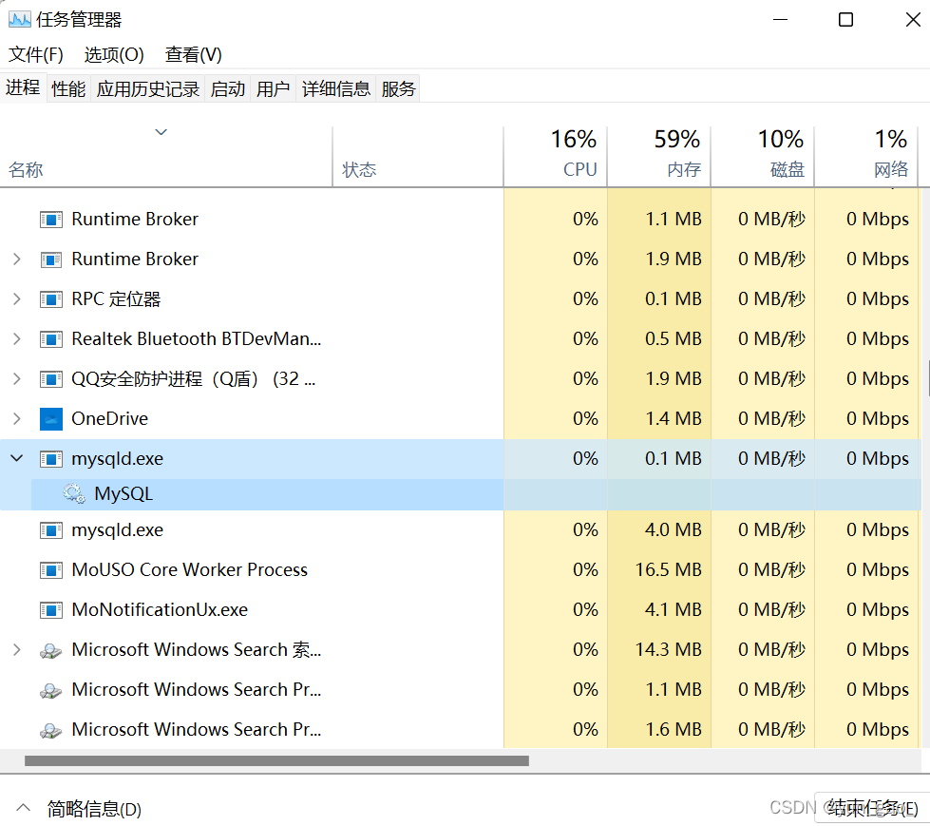
Task: Open the 选项(O) menu
Action: (x=114, y=54)
